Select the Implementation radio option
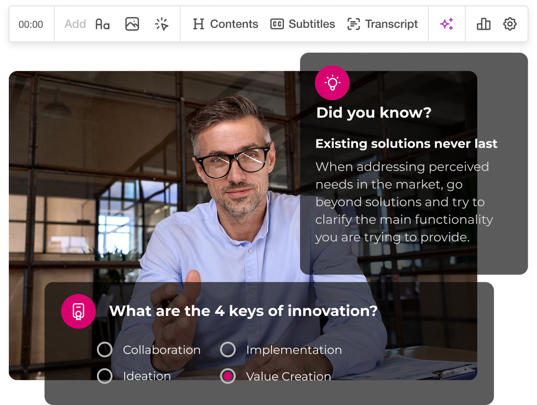 pyautogui.click(x=228, y=350)
